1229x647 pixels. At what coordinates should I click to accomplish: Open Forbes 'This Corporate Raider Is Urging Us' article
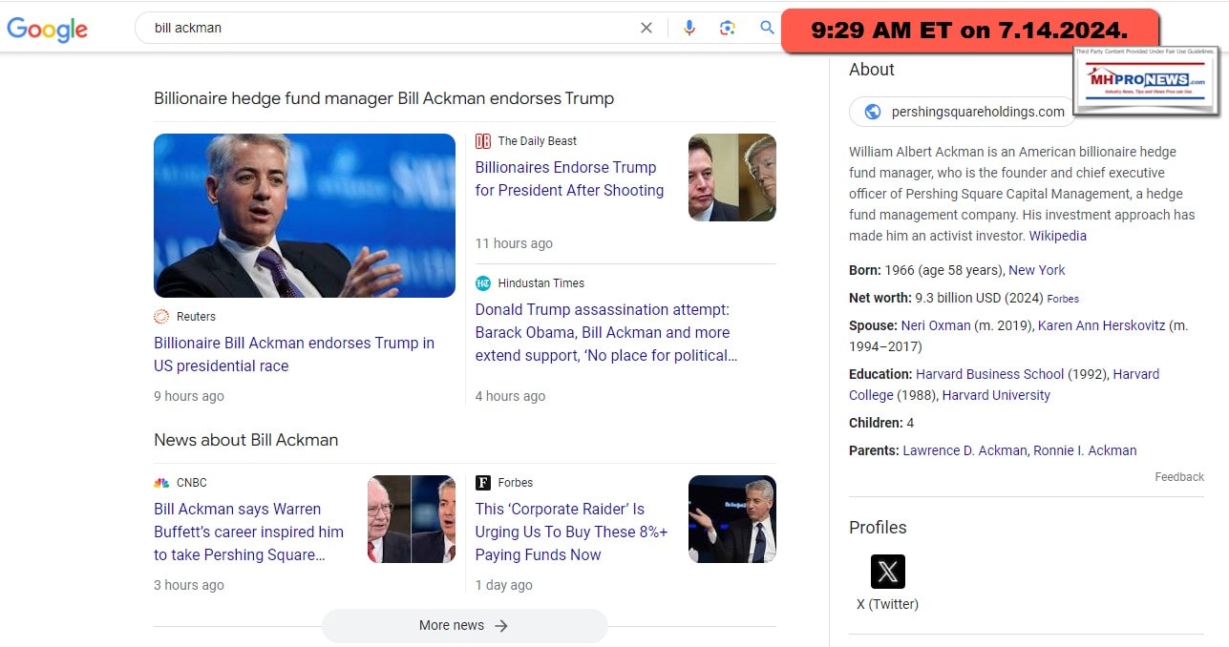571,532
